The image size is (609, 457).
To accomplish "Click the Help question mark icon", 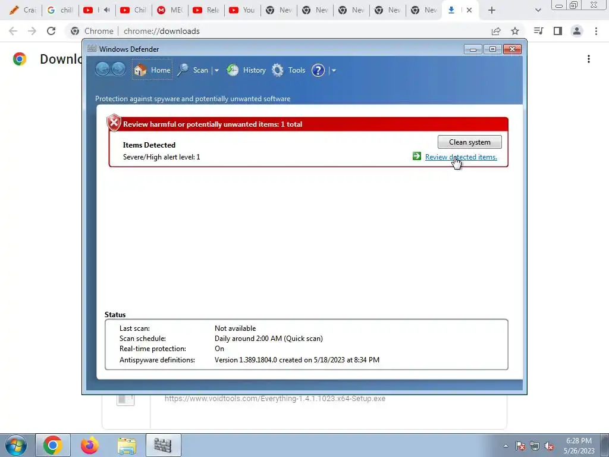I will 318,70.
